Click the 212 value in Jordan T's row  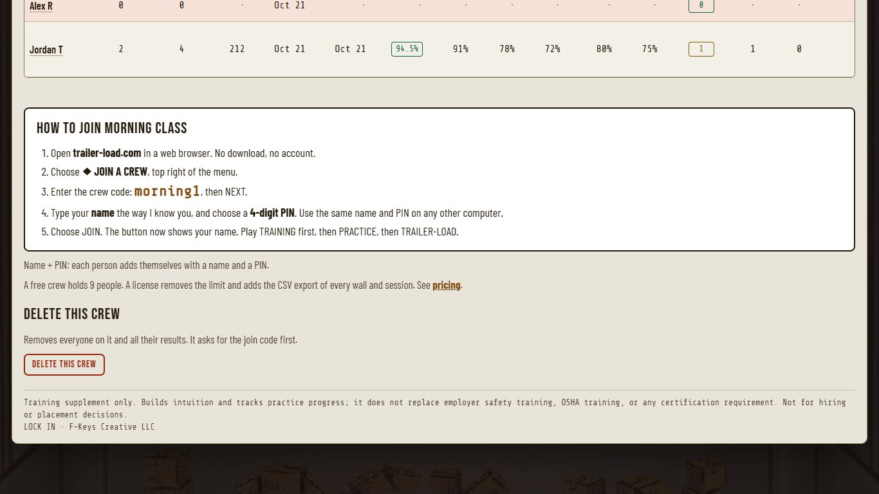point(237,49)
